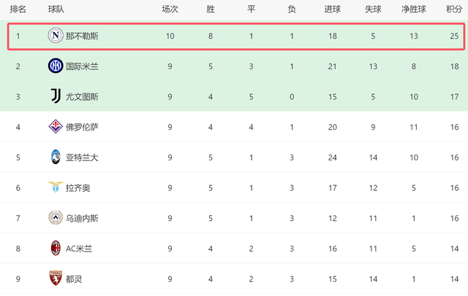Open the 那不勒斯 team link
The height and width of the screenshot is (296, 468).
click(x=81, y=36)
